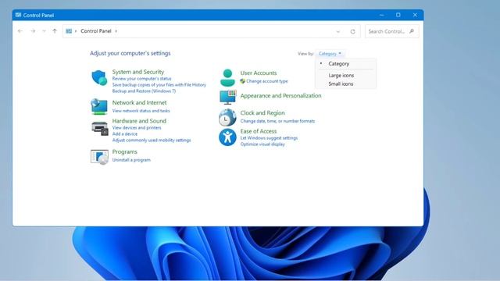Open User Accounts category heading
The width and height of the screenshot is (500, 281).
[259, 73]
